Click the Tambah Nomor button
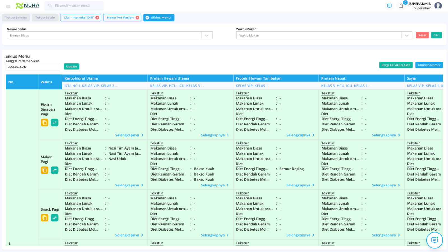This screenshot has width=448, height=252. click(x=429, y=65)
